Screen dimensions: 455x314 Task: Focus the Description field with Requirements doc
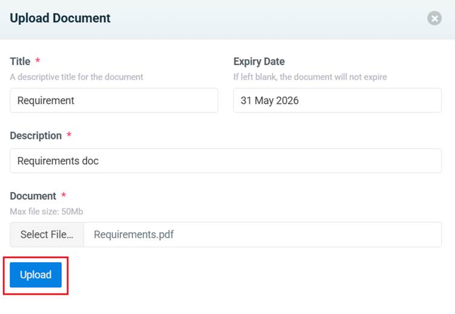coord(226,161)
